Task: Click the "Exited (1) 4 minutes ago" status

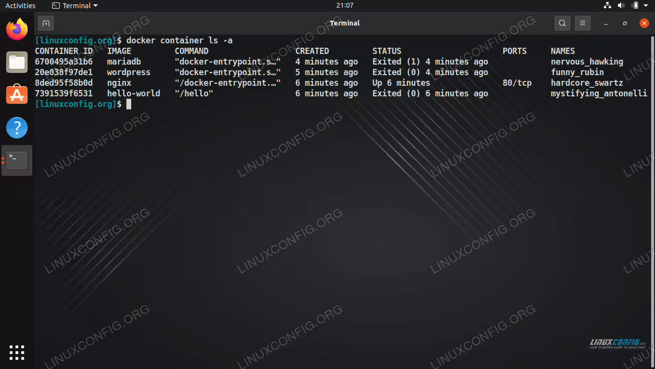Action: click(430, 62)
